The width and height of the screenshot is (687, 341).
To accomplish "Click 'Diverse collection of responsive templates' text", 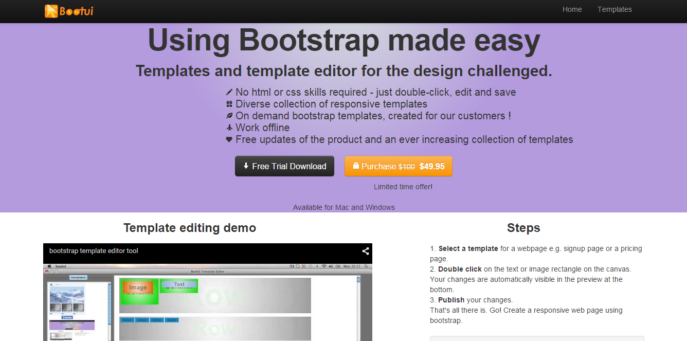I will tap(331, 104).
